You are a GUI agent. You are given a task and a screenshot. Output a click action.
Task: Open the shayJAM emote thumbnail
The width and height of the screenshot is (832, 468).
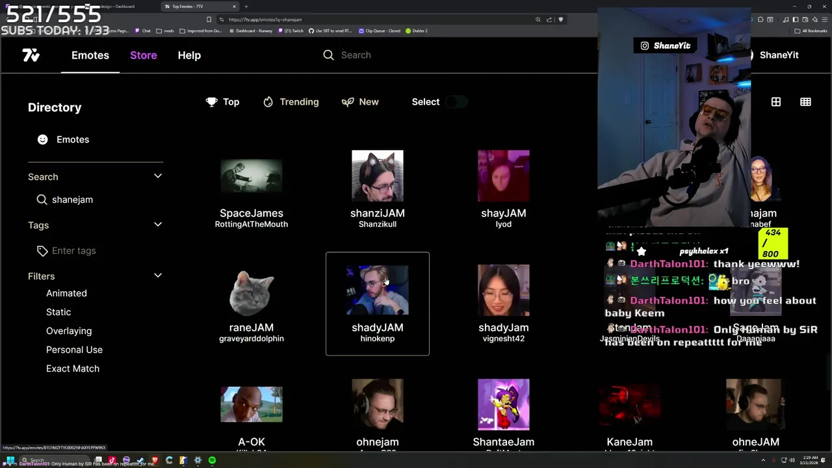coord(504,176)
